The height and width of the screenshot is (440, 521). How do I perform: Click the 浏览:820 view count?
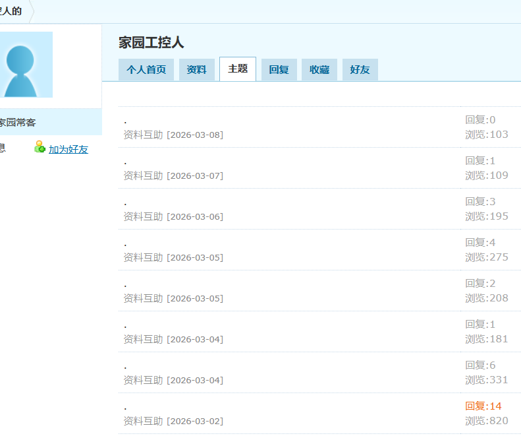click(487, 421)
